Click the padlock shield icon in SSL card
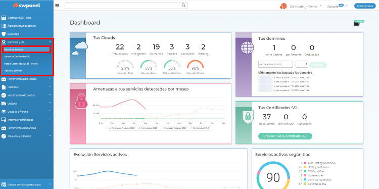 point(248,117)
